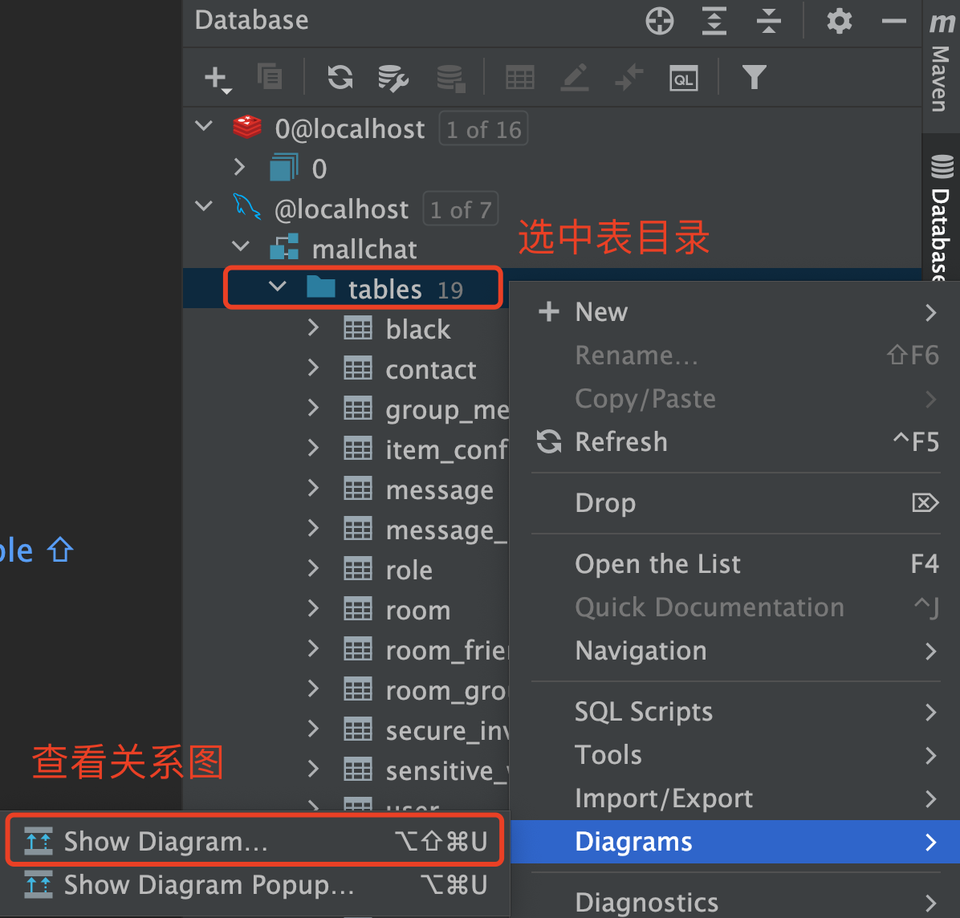Expand the Redis database 0 node
This screenshot has height=918, width=960.
[239, 166]
